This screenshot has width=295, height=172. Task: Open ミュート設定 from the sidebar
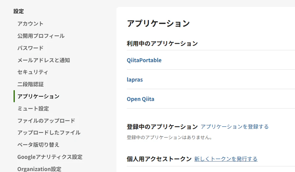[x=33, y=109]
